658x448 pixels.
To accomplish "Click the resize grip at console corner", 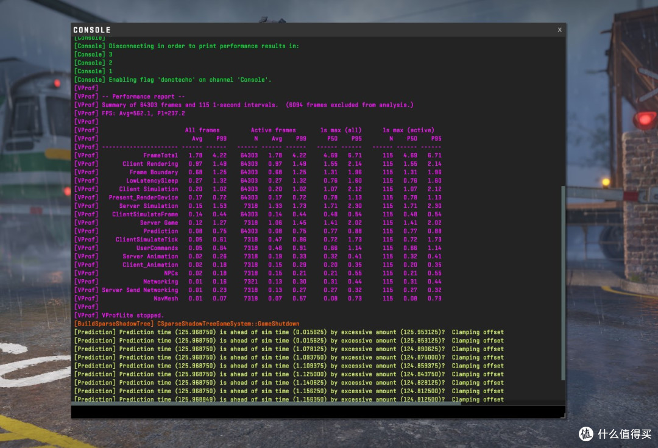I will pyautogui.click(x=563, y=416).
